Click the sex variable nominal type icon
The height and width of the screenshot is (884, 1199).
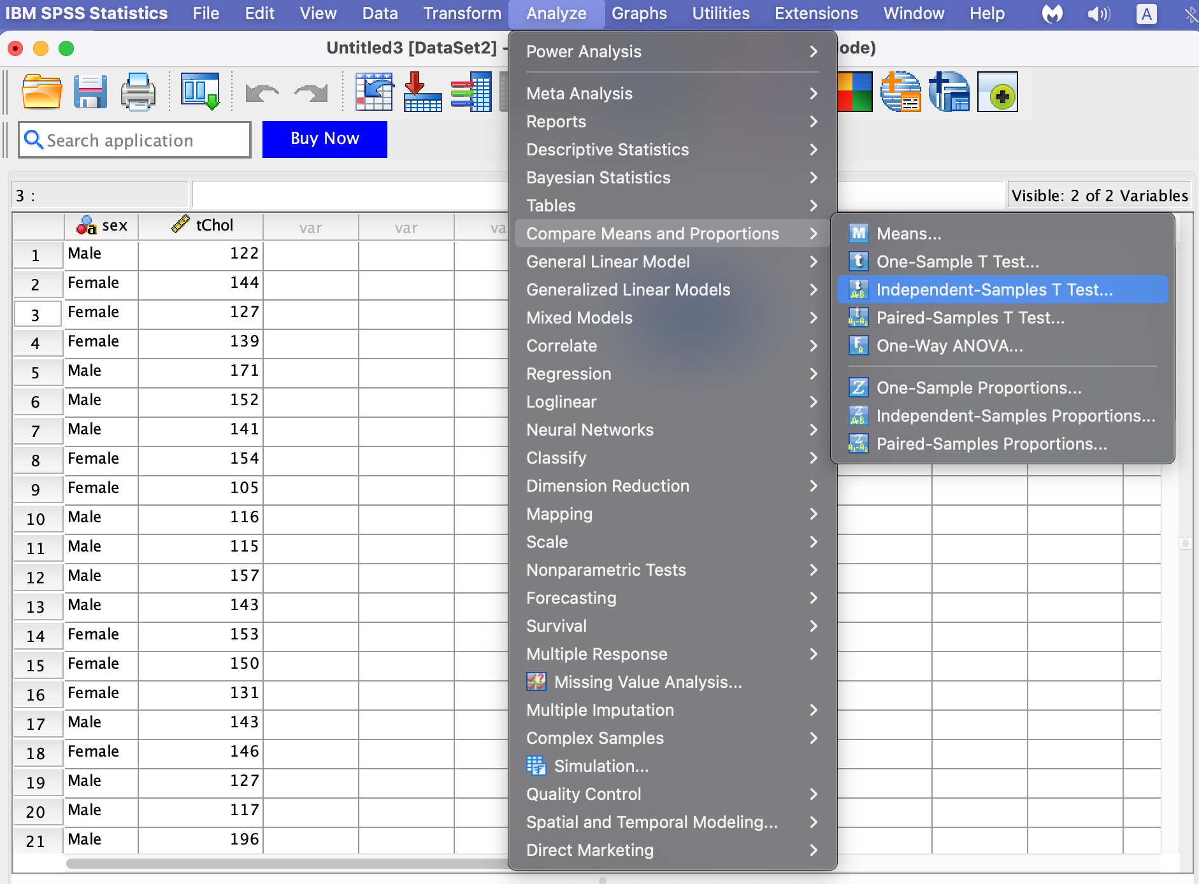pos(87,225)
